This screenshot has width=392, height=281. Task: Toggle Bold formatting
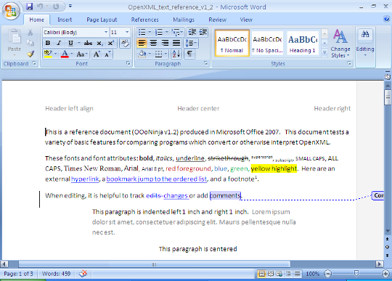click(x=48, y=43)
